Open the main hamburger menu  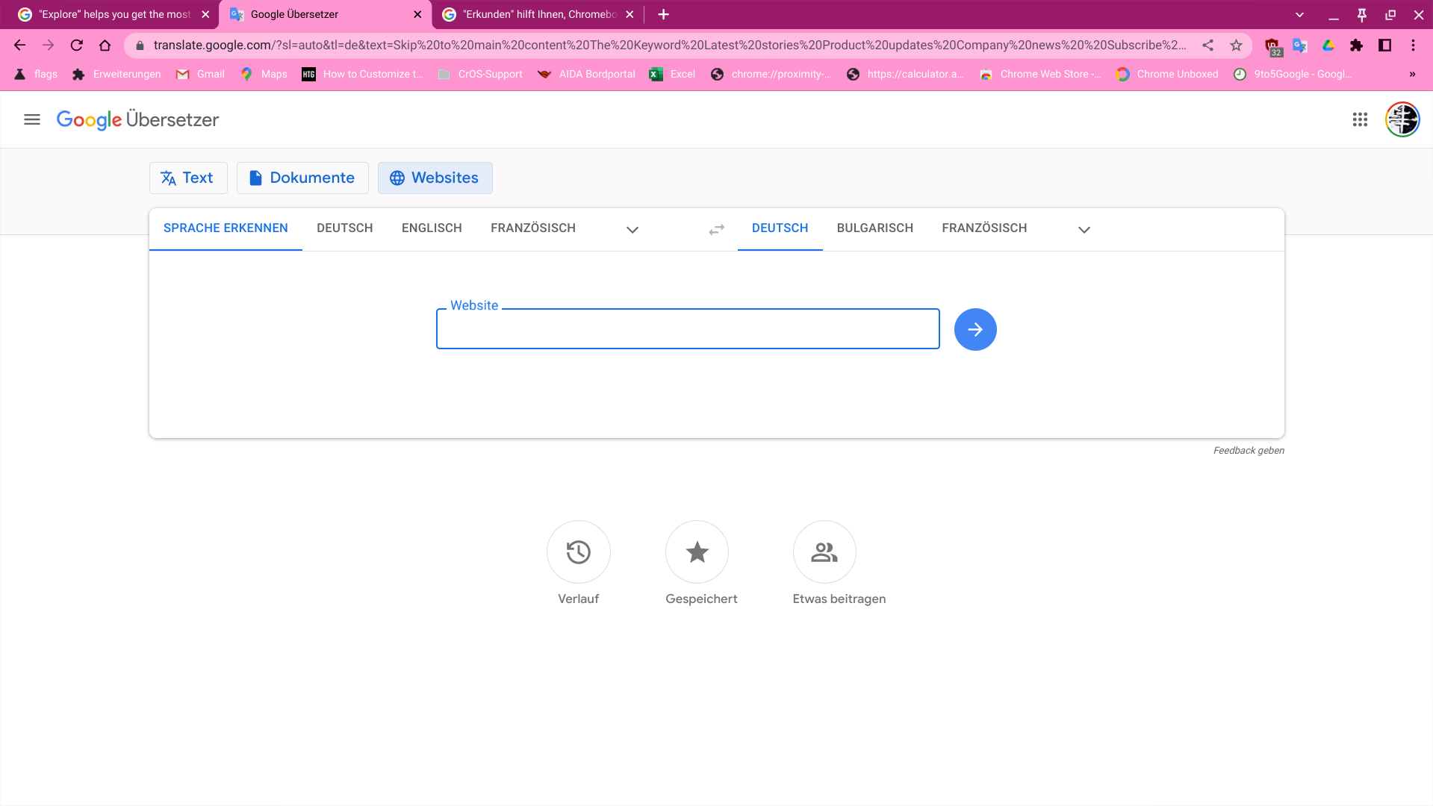(31, 119)
